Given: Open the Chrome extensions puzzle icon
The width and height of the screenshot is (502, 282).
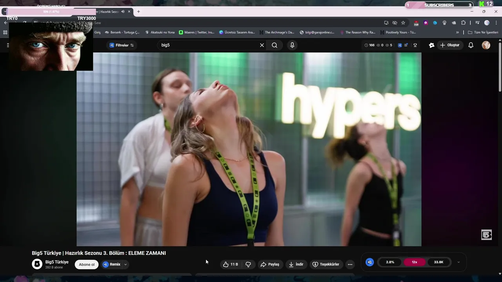Looking at the screenshot, I should [x=463, y=23].
